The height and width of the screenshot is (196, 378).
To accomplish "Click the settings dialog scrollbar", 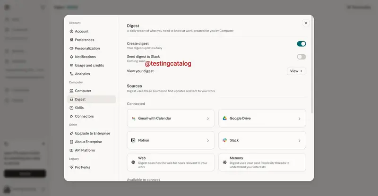I will (x=312, y=65).
